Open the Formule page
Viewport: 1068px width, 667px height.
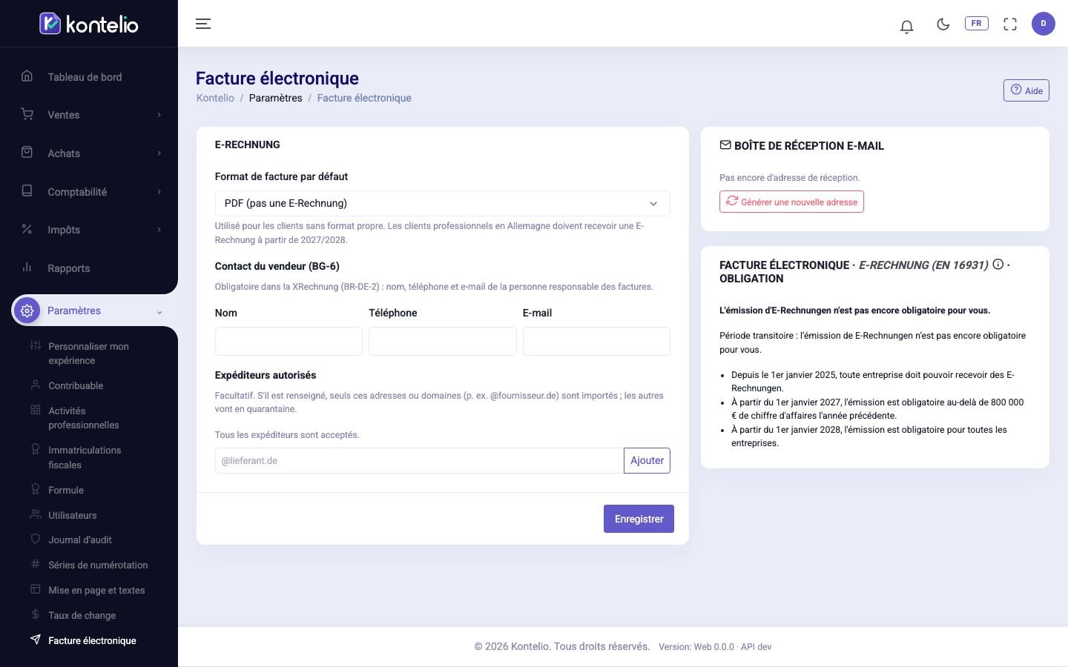tap(66, 490)
